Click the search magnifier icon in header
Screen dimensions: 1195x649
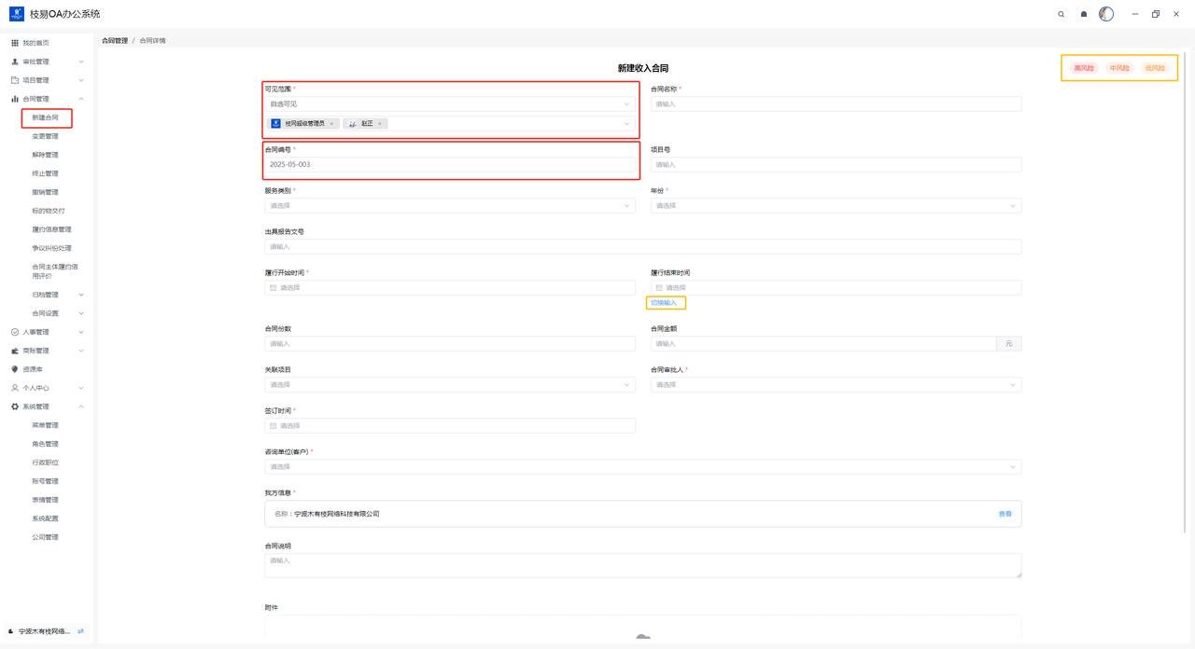pyautogui.click(x=1061, y=14)
